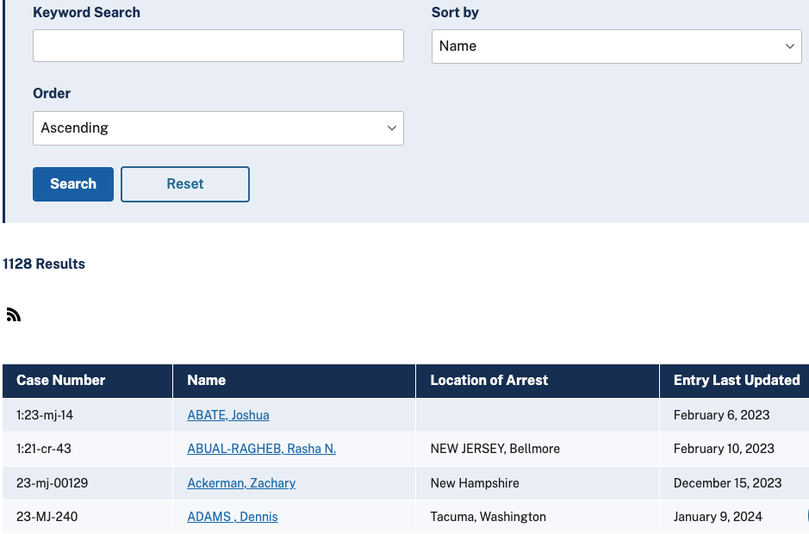809x534 pixels.
Task: Click the 1128 Results count text
Action: coord(44,264)
